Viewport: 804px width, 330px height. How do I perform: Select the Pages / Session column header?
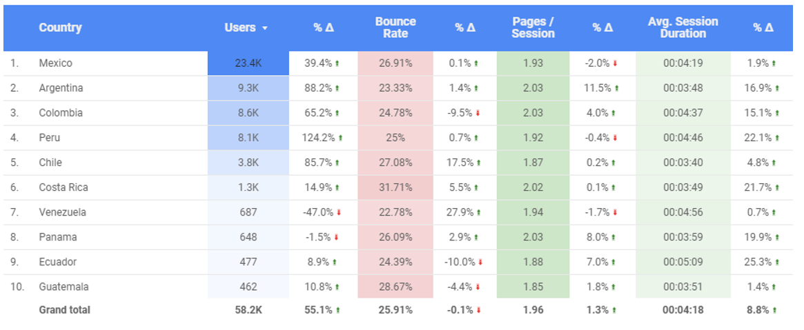(533, 28)
